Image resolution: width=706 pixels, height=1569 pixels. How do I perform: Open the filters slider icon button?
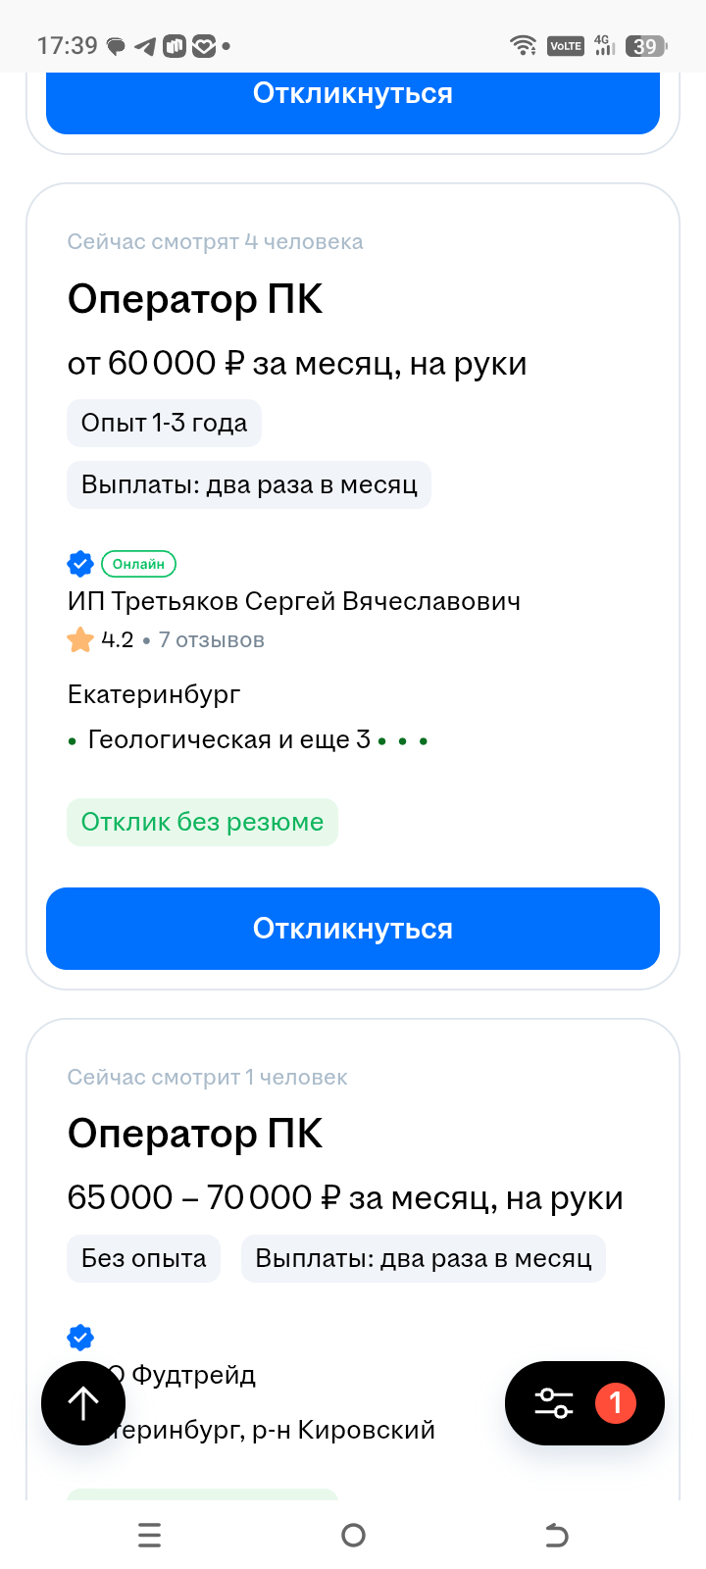[x=554, y=1403]
